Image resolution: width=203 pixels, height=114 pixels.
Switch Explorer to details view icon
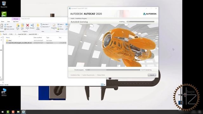(102, 85)
